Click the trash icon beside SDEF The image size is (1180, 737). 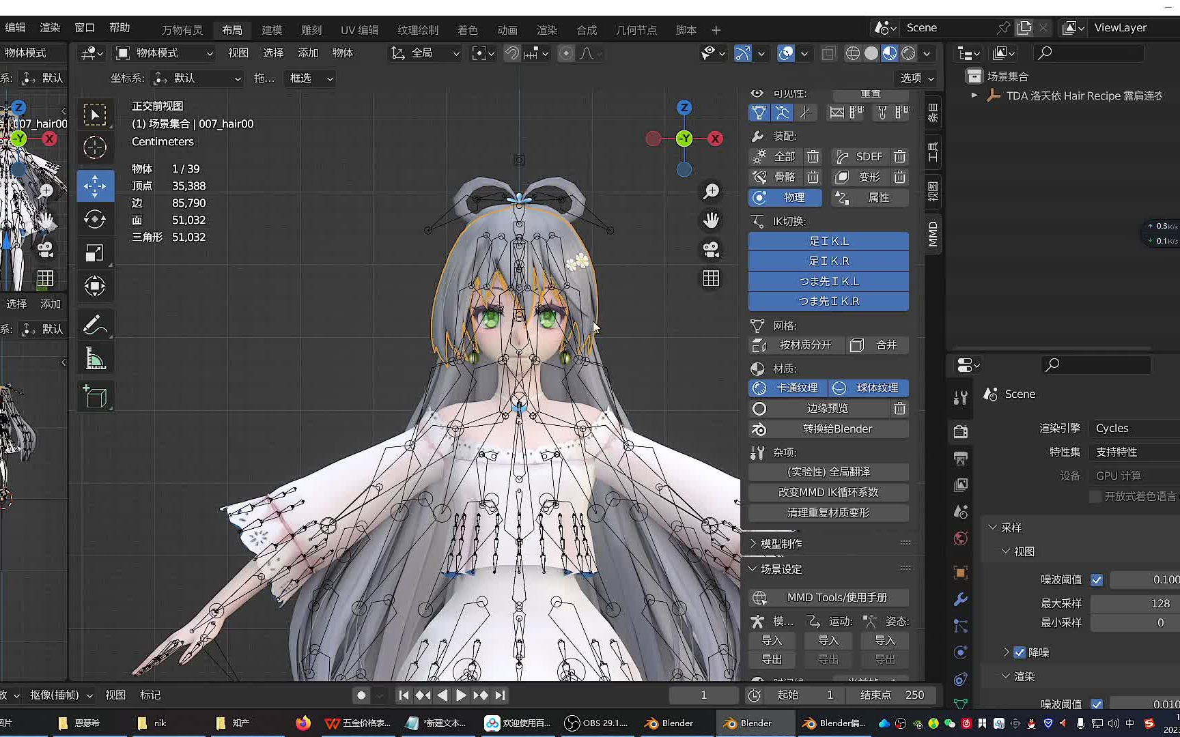900,157
